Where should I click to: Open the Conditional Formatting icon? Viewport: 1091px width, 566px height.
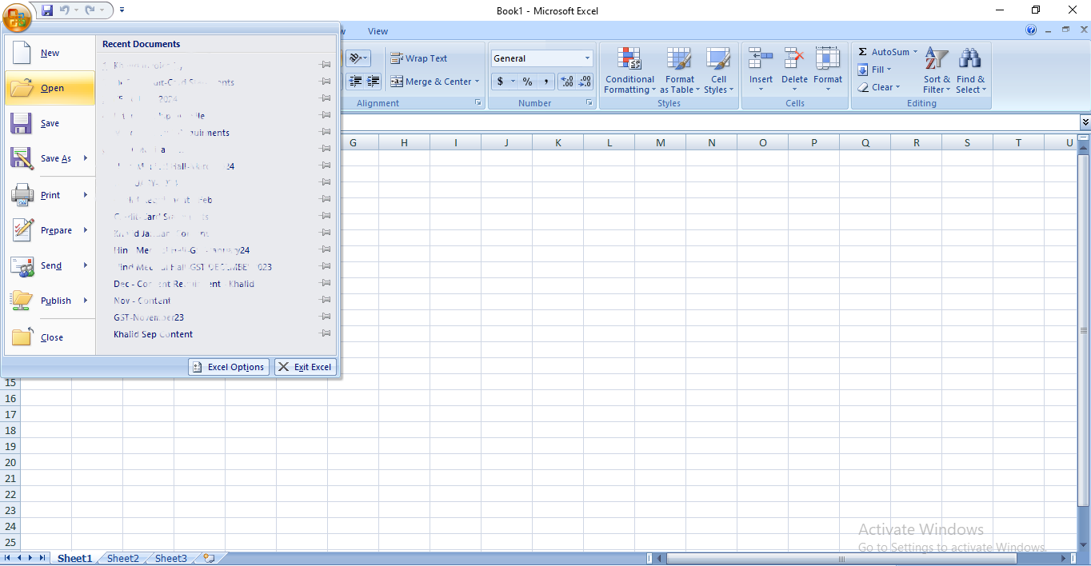(629, 59)
